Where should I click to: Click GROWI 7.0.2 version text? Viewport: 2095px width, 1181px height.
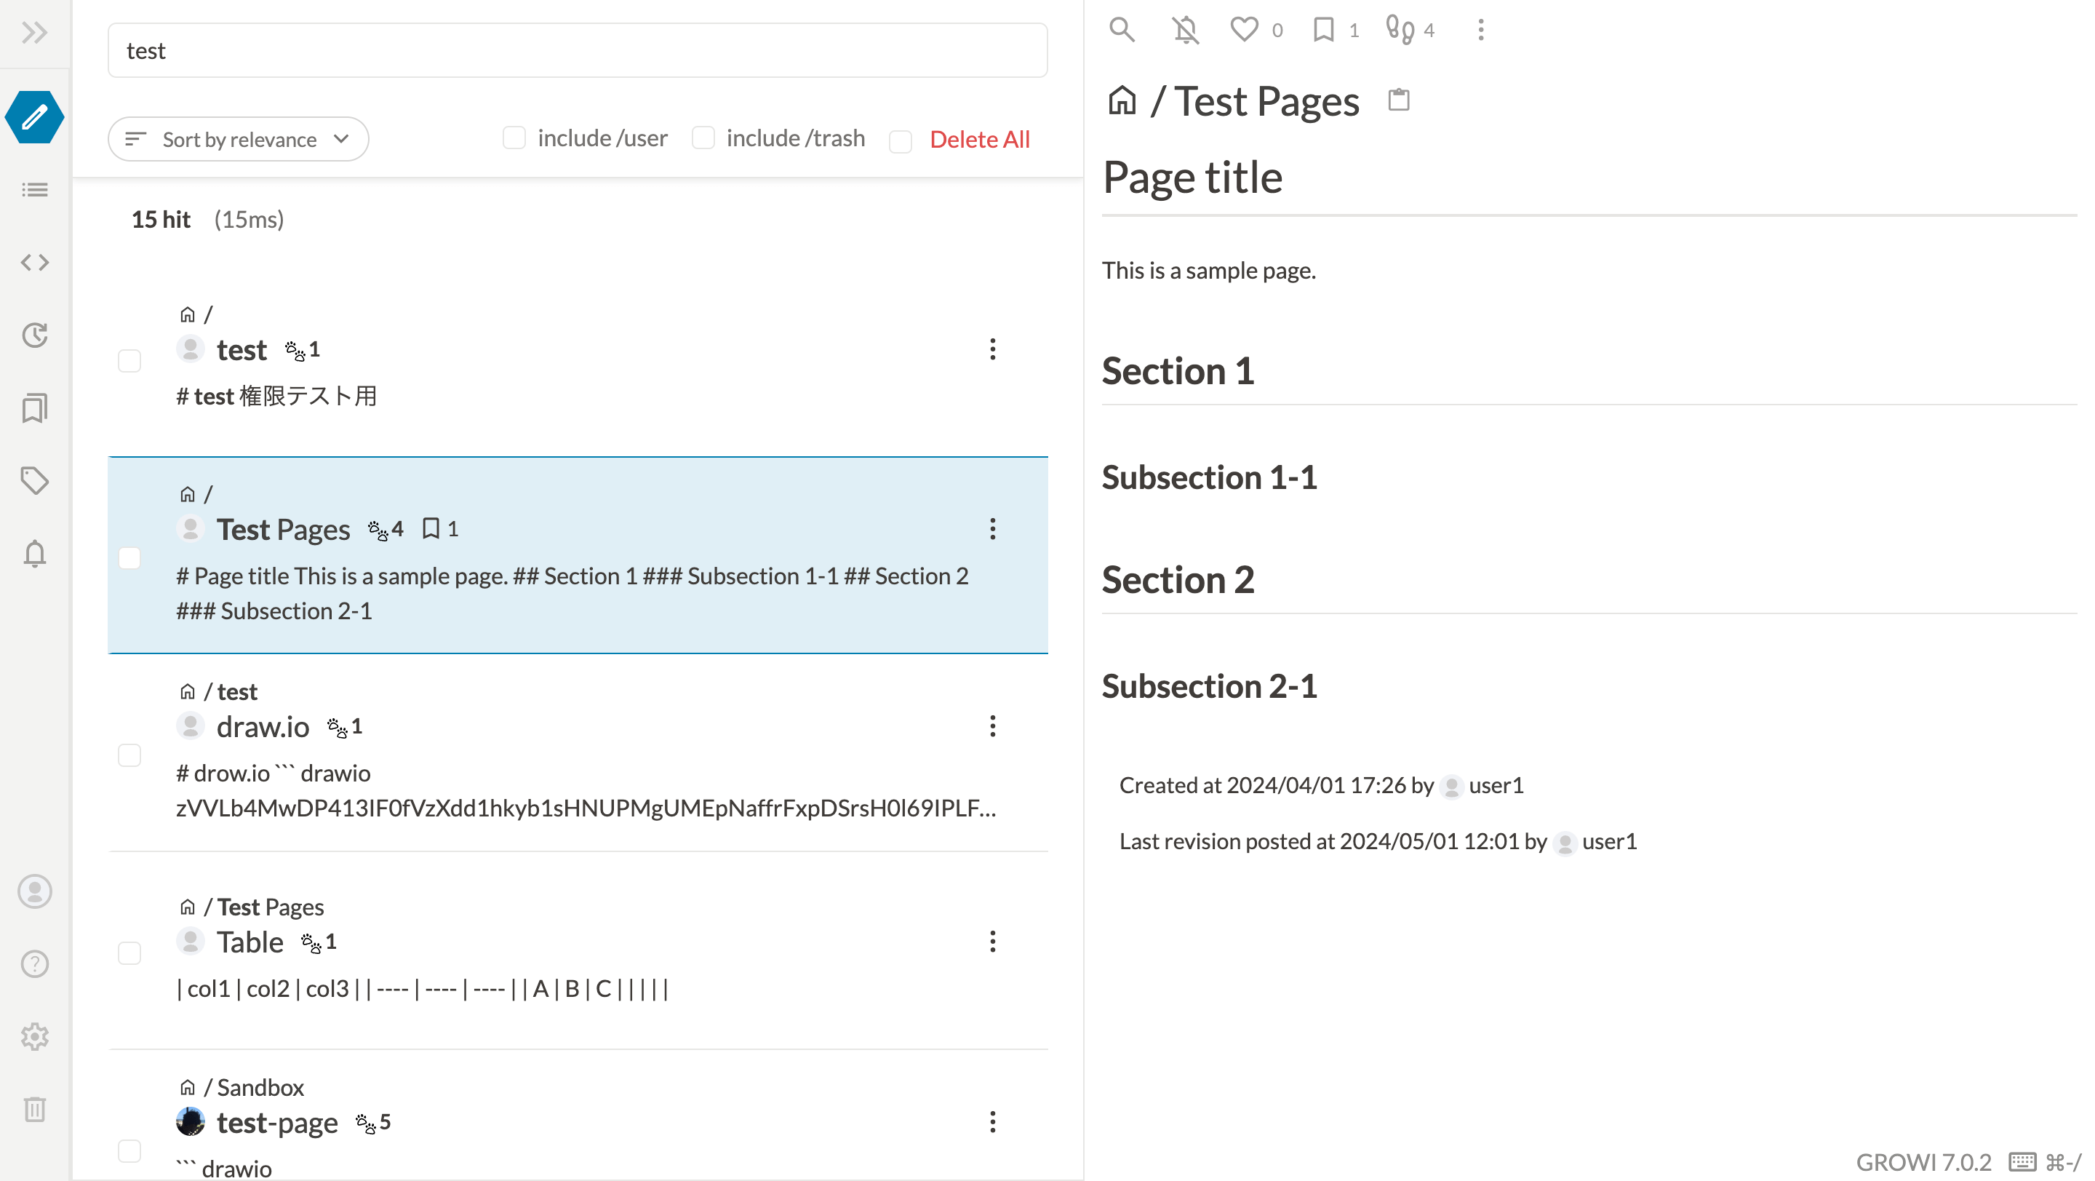[1923, 1161]
